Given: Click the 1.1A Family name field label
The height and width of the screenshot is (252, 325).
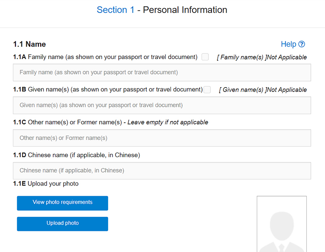Looking at the screenshot, I should point(105,57).
